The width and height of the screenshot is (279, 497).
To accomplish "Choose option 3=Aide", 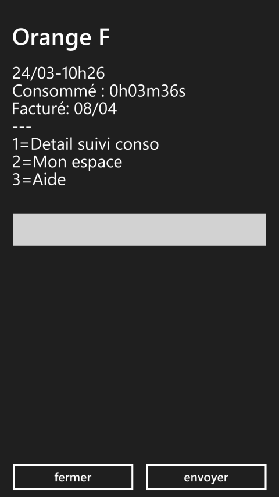I will click(x=39, y=179).
